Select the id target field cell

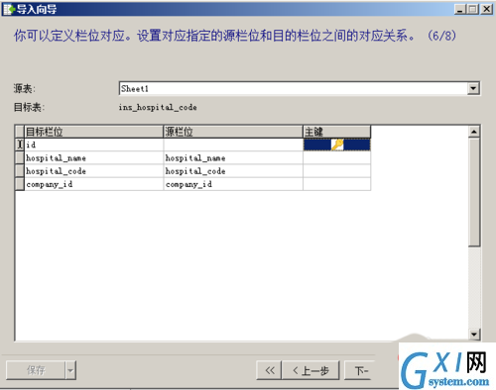94,145
